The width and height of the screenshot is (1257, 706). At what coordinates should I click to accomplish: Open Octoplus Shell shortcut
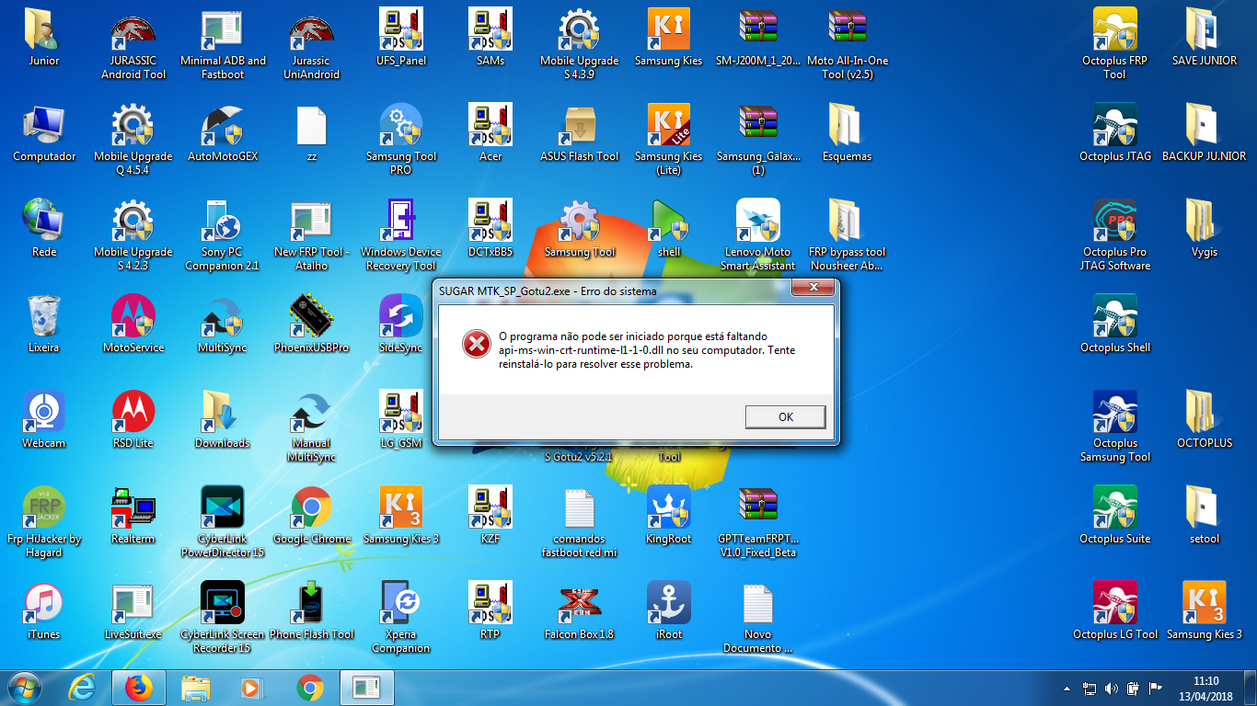point(1114,325)
